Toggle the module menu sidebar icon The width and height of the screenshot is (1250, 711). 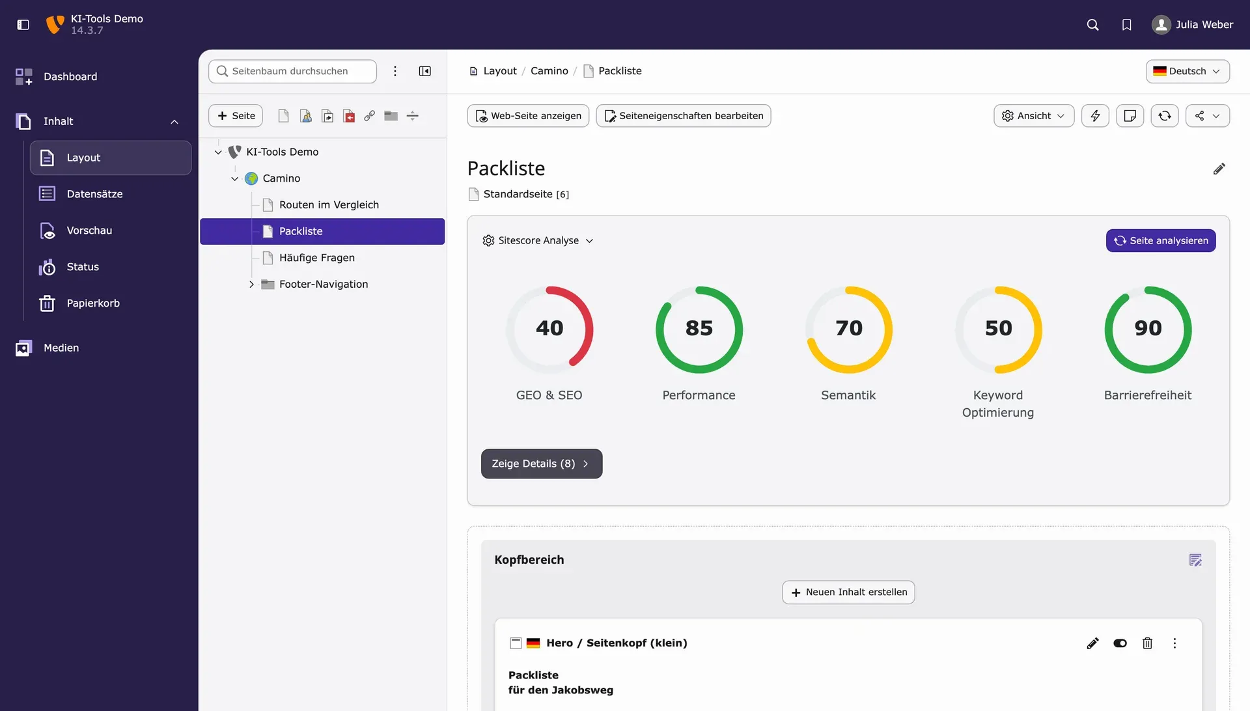[23, 25]
